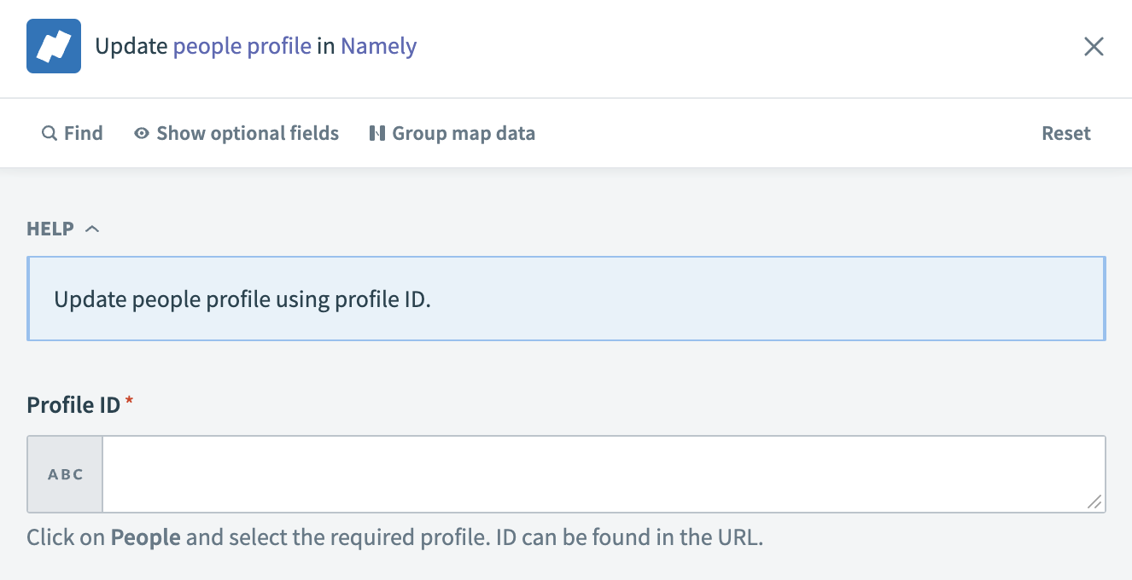Click inside the Profile ID text field
This screenshot has width=1132, height=580.
(598, 474)
